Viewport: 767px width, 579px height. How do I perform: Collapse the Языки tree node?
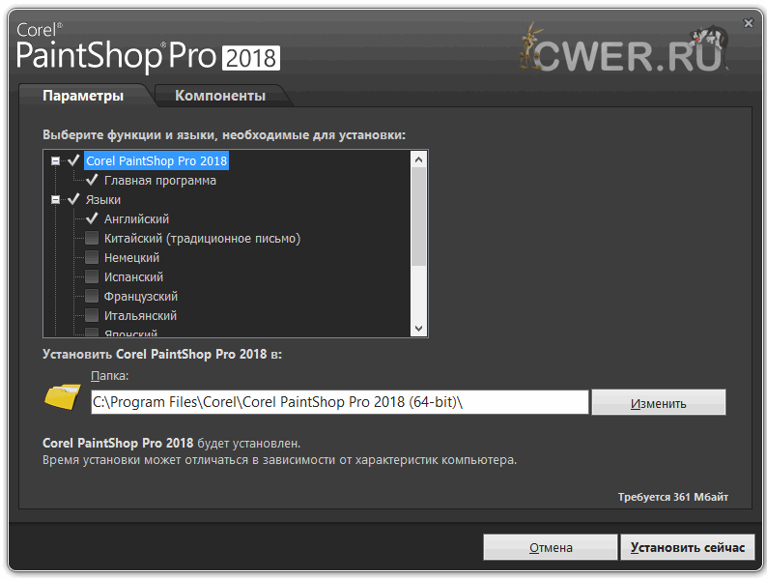coord(55,200)
